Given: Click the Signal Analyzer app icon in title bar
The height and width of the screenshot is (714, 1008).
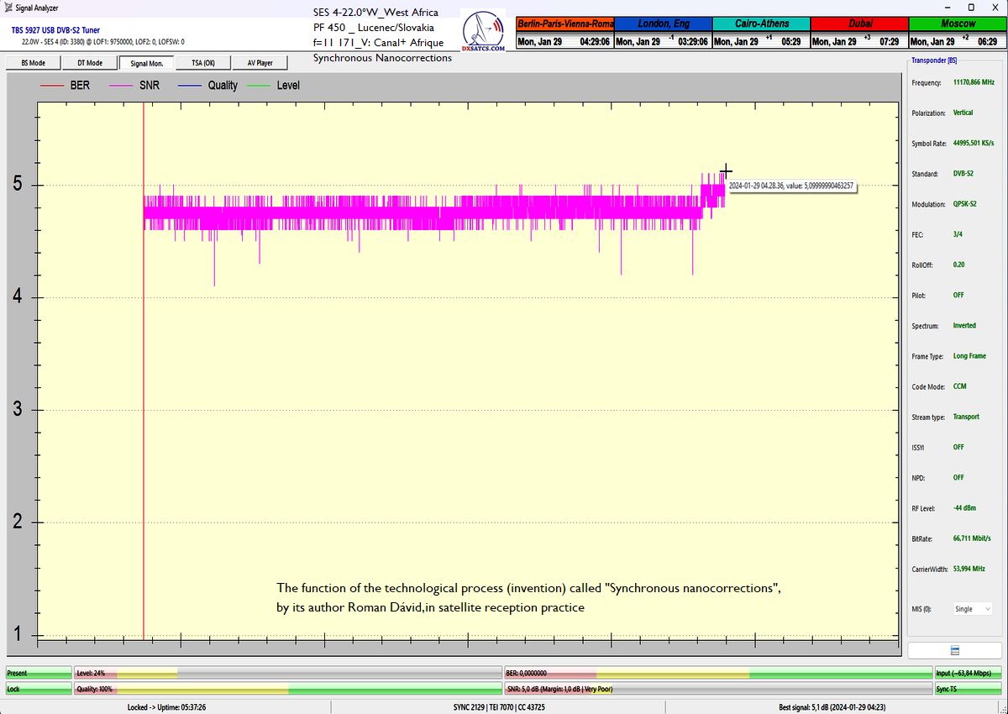Looking at the screenshot, I should point(8,7).
